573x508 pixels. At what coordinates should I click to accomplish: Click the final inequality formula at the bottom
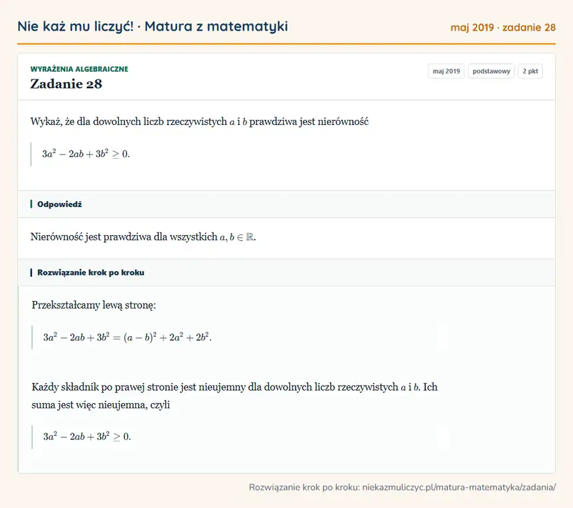(87, 436)
